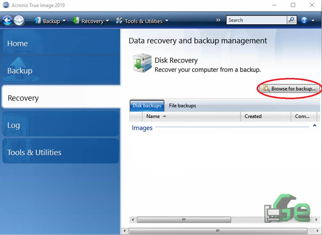The height and width of the screenshot is (235, 322).
Task: Click the green Recovery toolbar icon
Action: (x=76, y=20)
